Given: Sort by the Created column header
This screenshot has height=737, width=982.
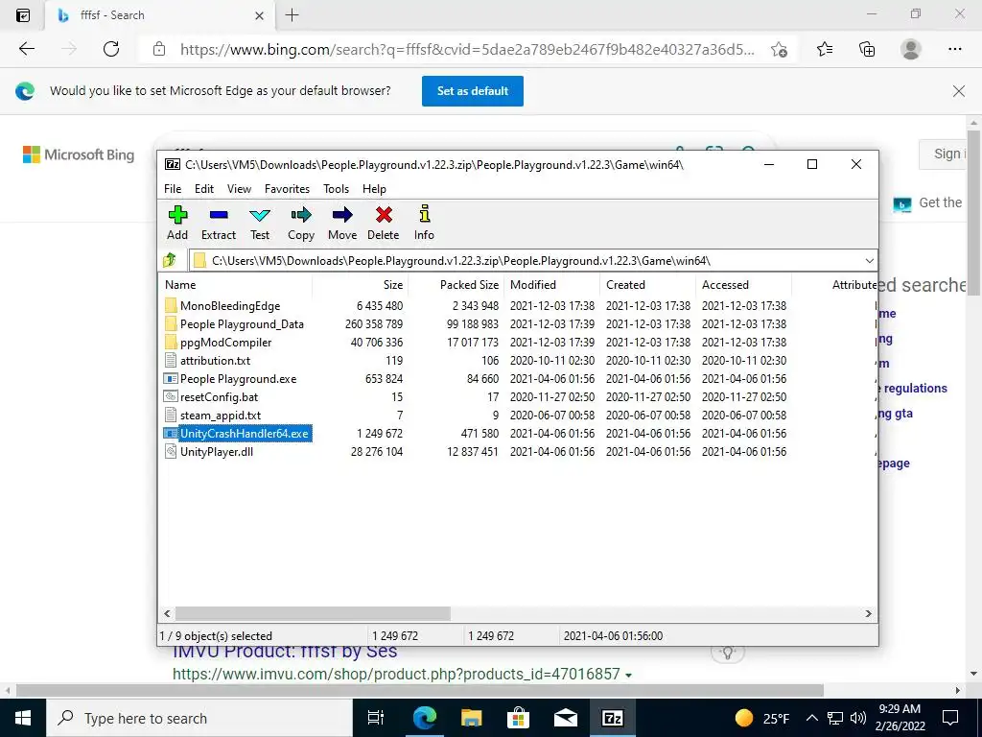Looking at the screenshot, I should 647,284.
